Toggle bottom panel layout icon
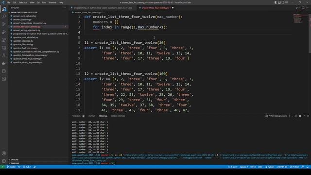The width and height of the screenshot is (311, 175). tap(279, 2)
